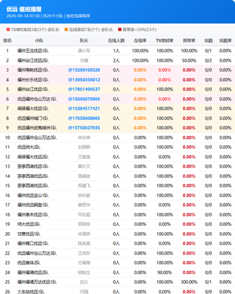Click the 1人 online count
This screenshot has width=235, height=294.
click(116, 51)
